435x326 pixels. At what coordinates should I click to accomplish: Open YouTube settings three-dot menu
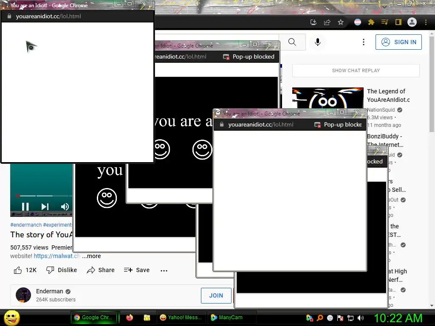[x=364, y=42]
